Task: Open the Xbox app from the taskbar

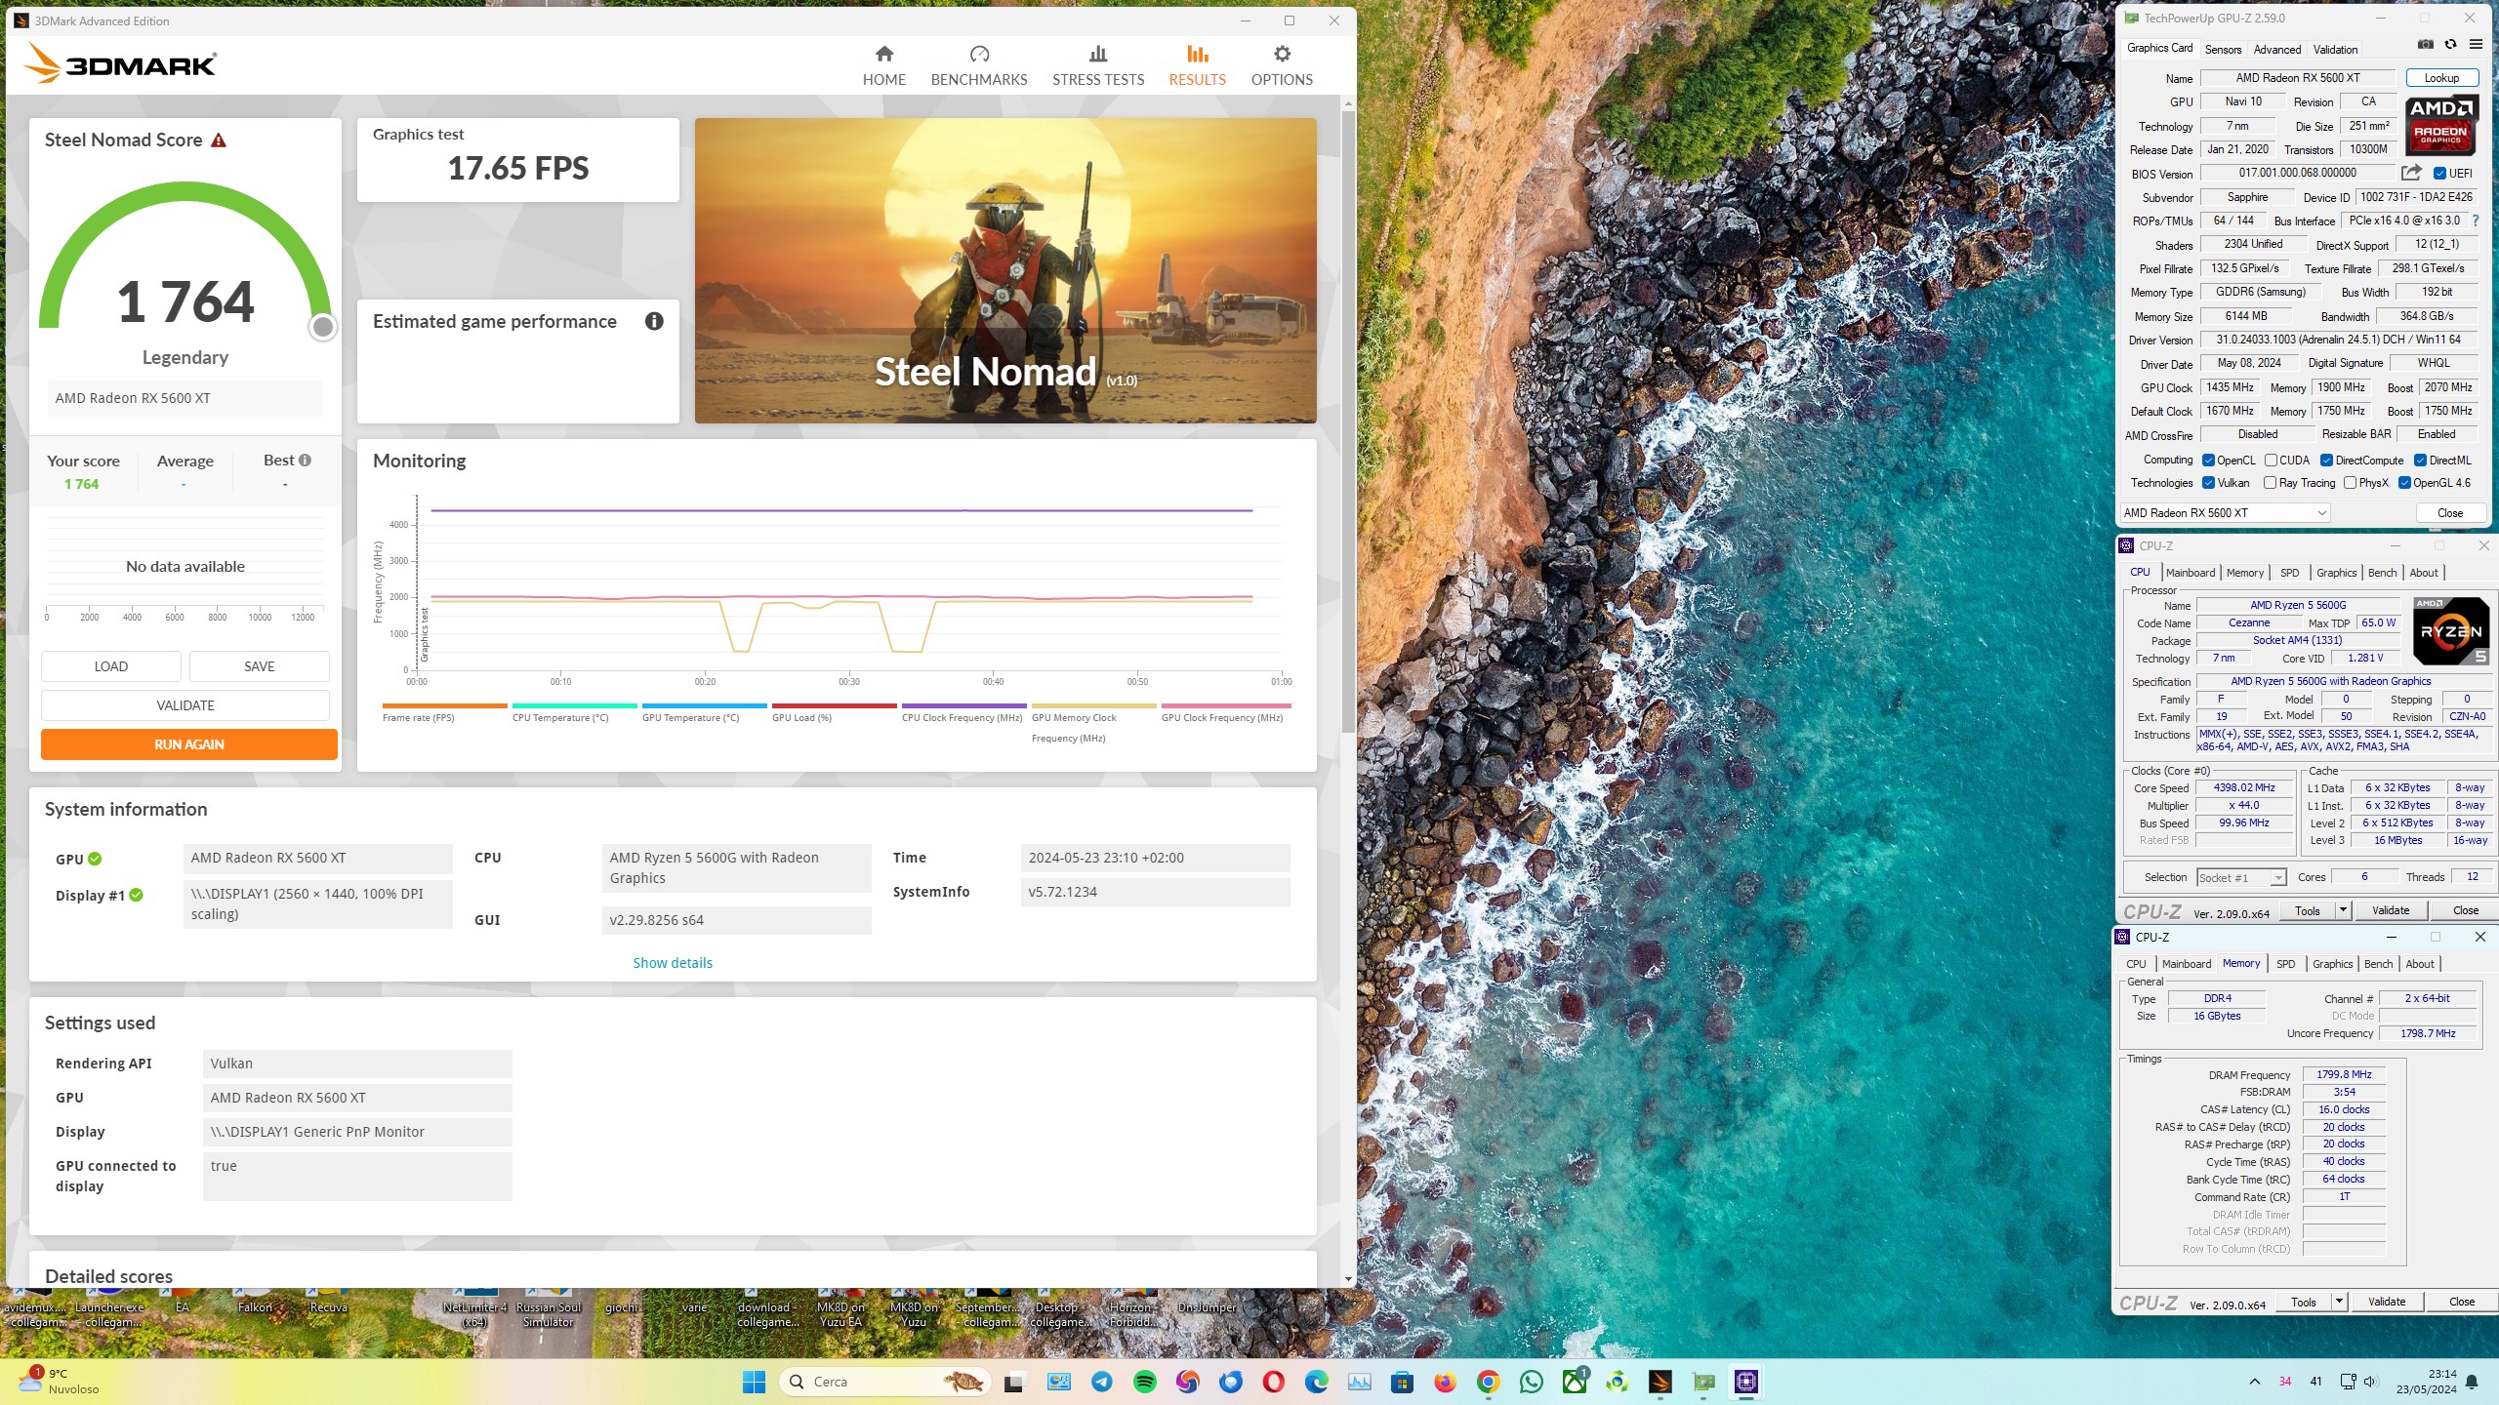Action: (x=1574, y=1382)
